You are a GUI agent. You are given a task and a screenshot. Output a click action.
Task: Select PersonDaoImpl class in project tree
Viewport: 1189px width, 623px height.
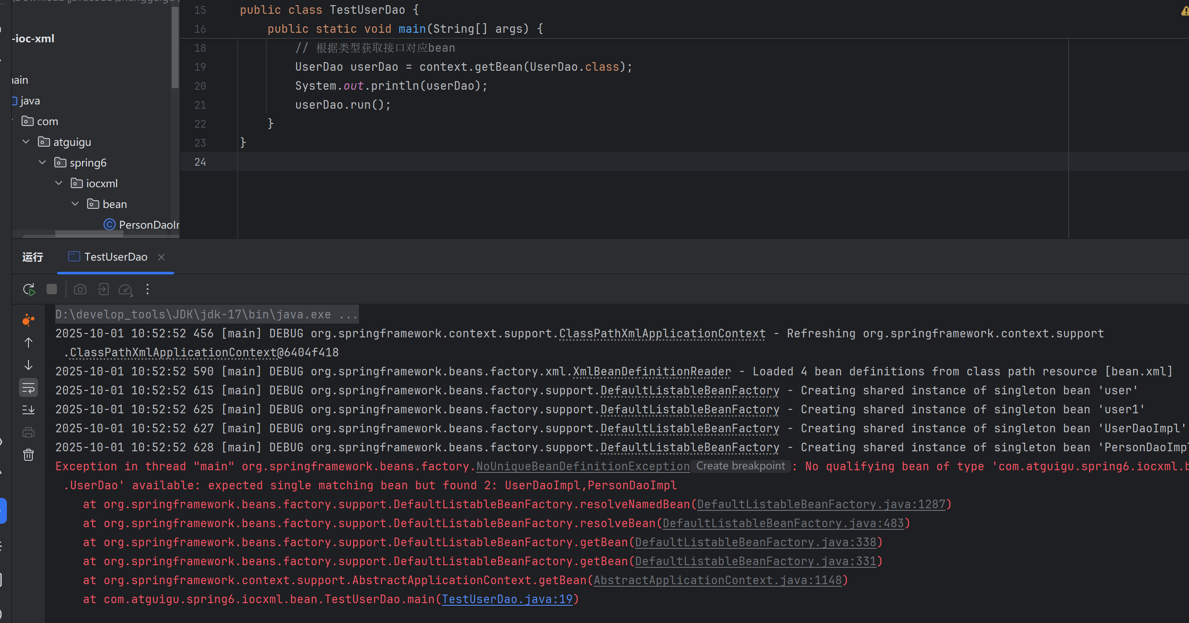coord(148,225)
